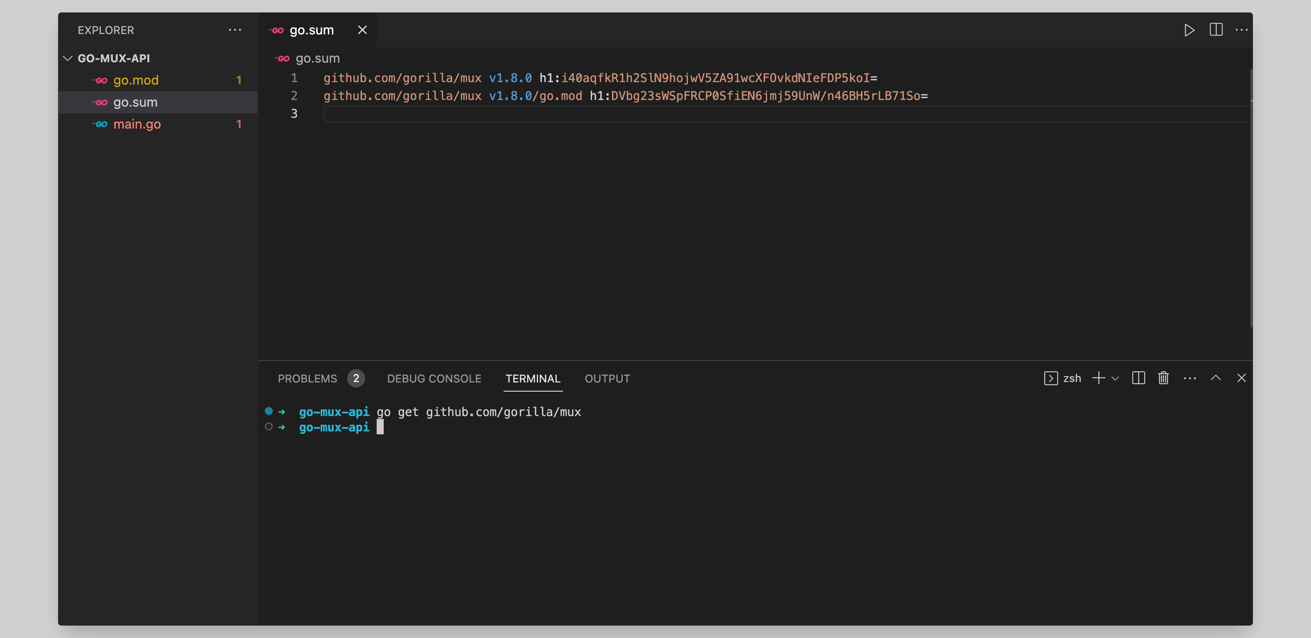This screenshot has height=638, width=1311.
Task: Open the OUTPUT tab
Action: pos(607,378)
